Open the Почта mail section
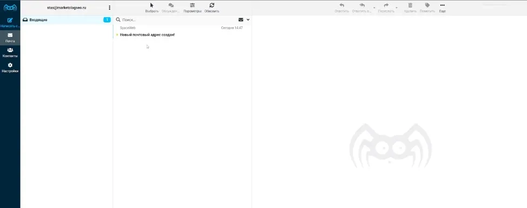The width and height of the screenshot is (527, 208). click(x=10, y=38)
